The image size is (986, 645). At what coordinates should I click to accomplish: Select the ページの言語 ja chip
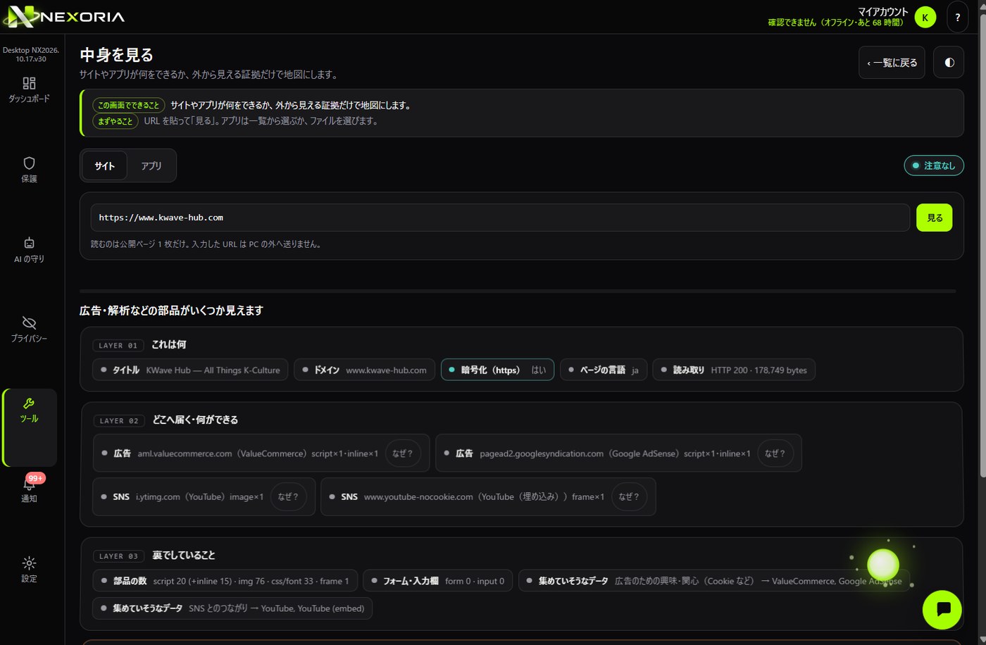(604, 370)
